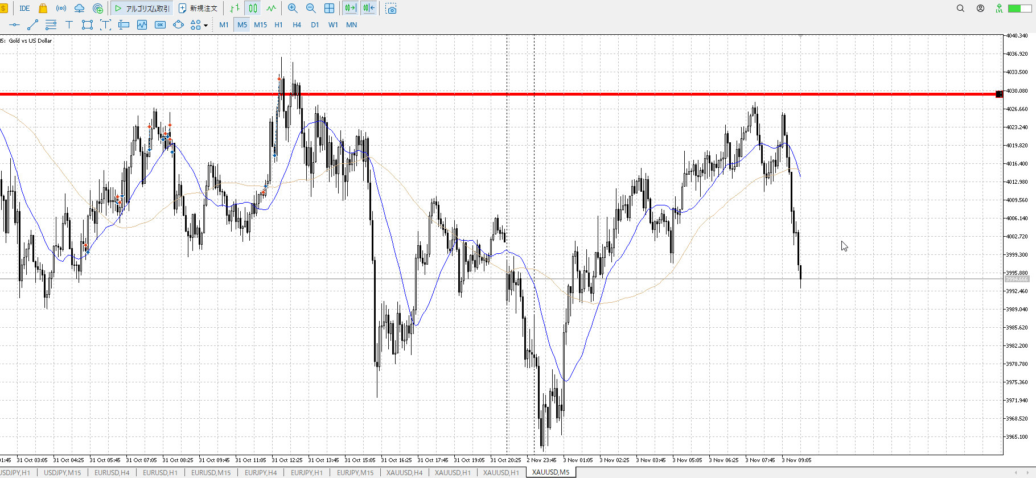The width and height of the screenshot is (1036, 478).
Task: Toggle the アルゴリズム取引 algo trading button
Action: coord(142,9)
